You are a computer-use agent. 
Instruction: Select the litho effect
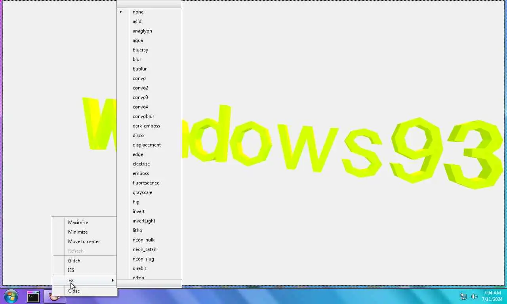pos(150,230)
